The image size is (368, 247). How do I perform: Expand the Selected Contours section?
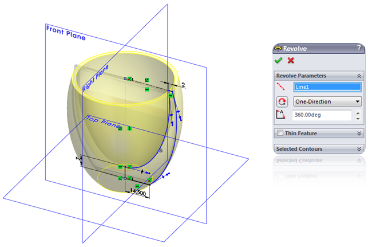coord(359,149)
